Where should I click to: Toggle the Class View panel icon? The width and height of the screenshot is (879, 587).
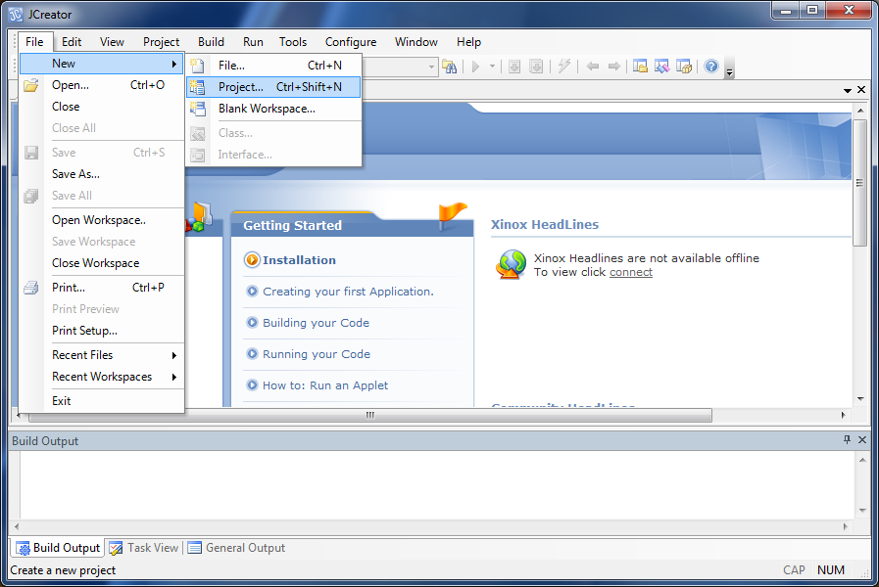click(662, 67)
